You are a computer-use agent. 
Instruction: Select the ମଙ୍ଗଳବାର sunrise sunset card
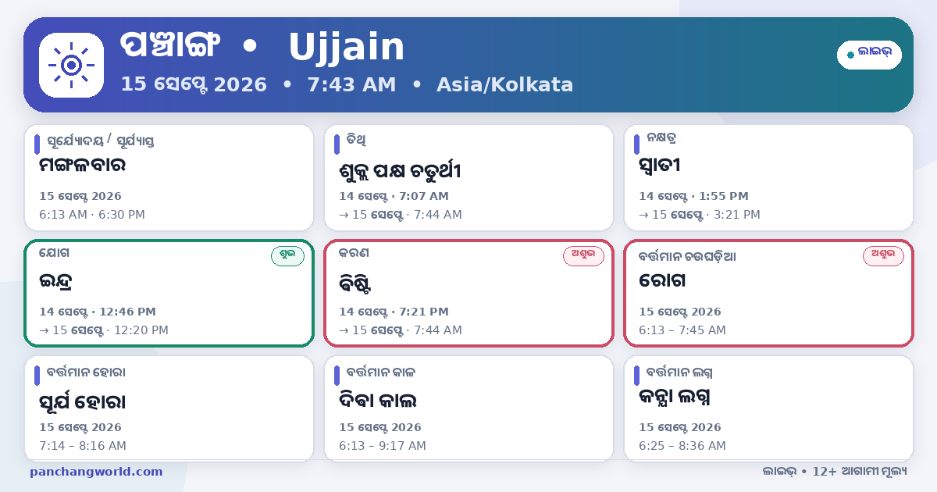tap(169, 178)
